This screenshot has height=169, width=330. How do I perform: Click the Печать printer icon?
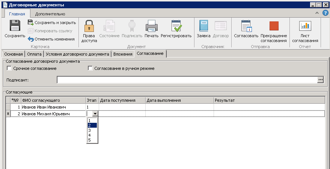click(x=151, y=26)
